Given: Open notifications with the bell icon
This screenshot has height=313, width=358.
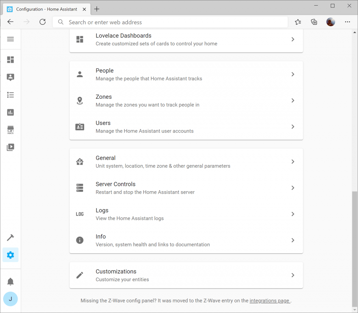Looking at the screenshot, I should click(x=10, y=281).
